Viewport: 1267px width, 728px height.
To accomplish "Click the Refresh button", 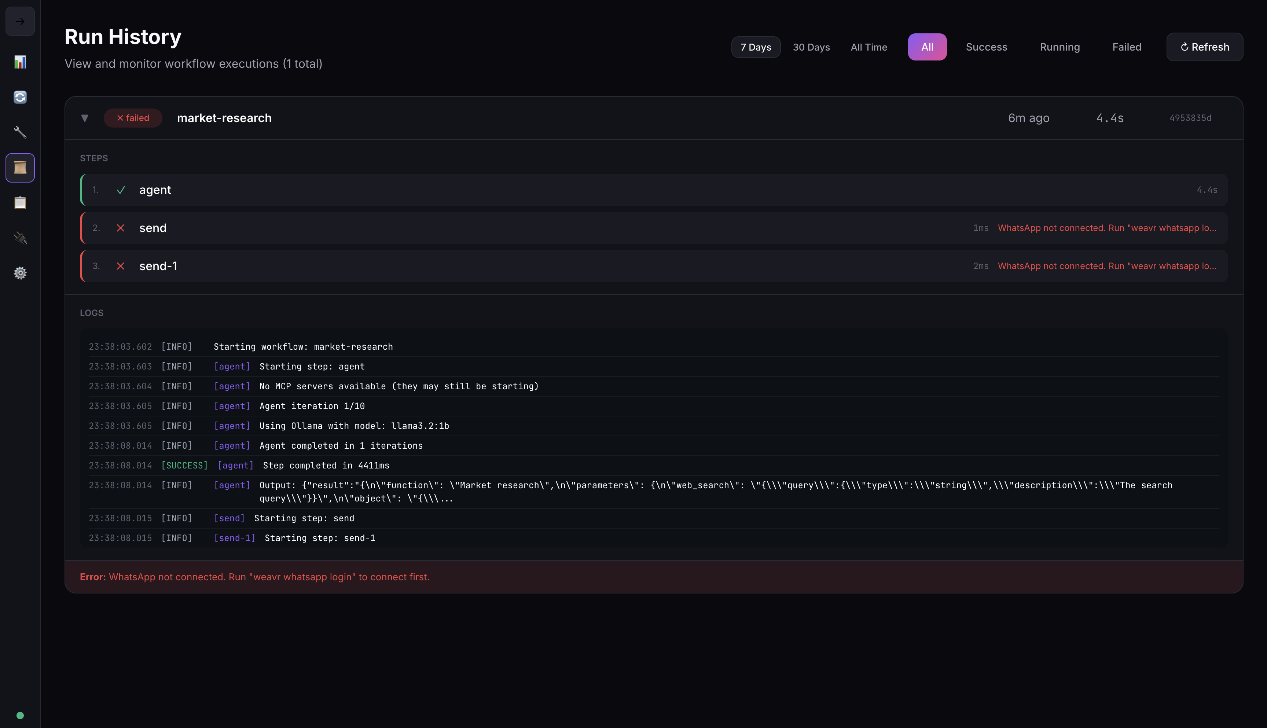I will point(1204,47).
